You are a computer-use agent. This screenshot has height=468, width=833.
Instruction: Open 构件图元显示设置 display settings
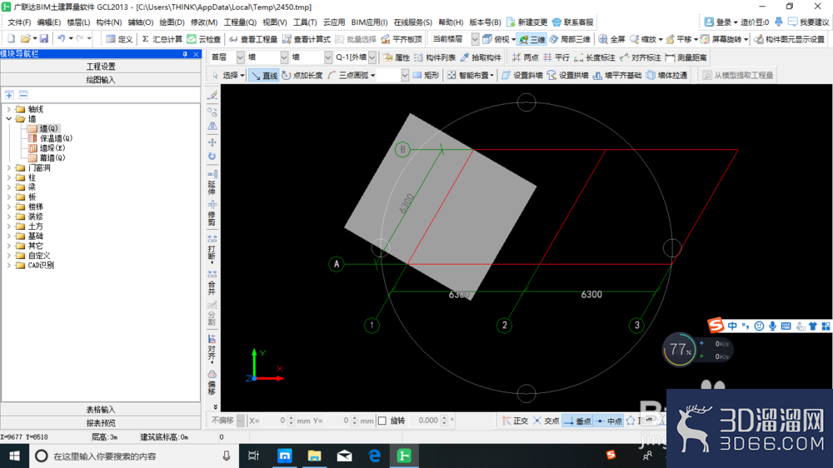[789, 39]
